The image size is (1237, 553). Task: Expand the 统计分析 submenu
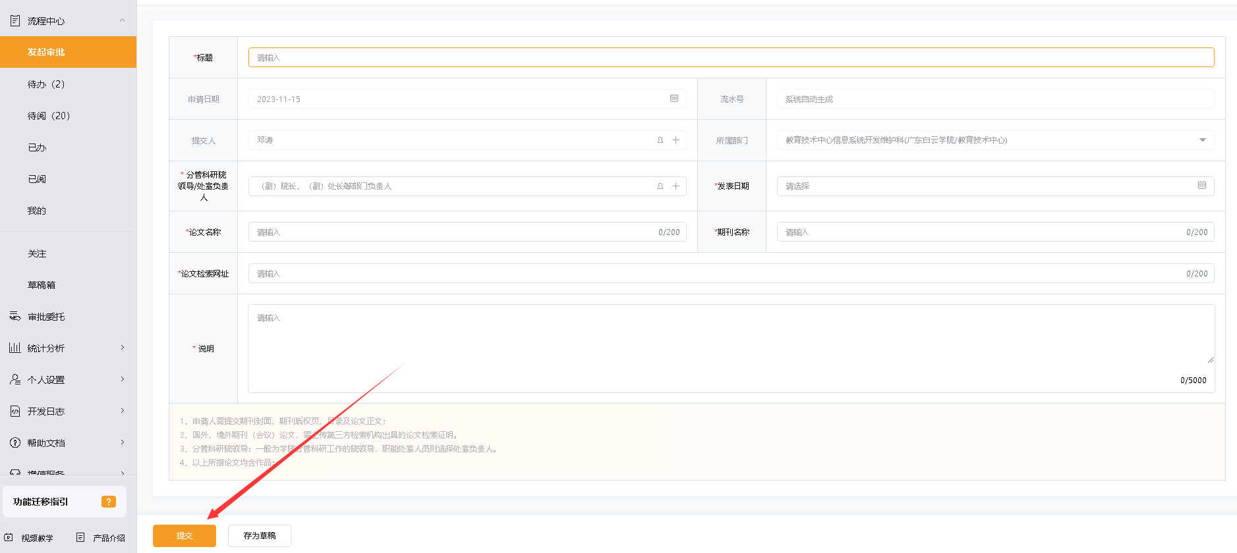click(122, 348)
